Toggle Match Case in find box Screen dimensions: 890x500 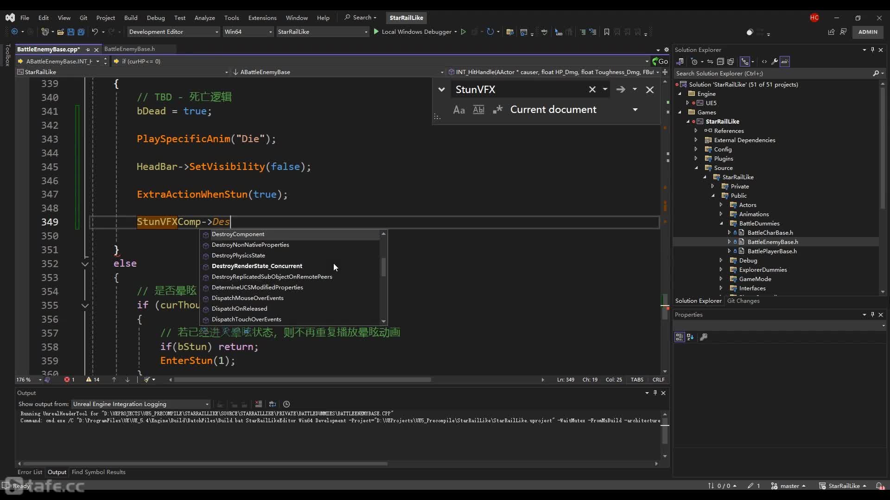(x=458, y=110)
